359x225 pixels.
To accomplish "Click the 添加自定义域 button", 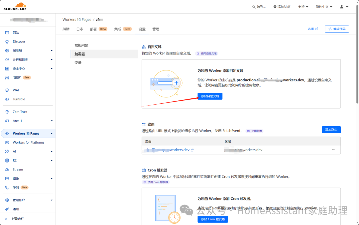I will pos(210,96).
